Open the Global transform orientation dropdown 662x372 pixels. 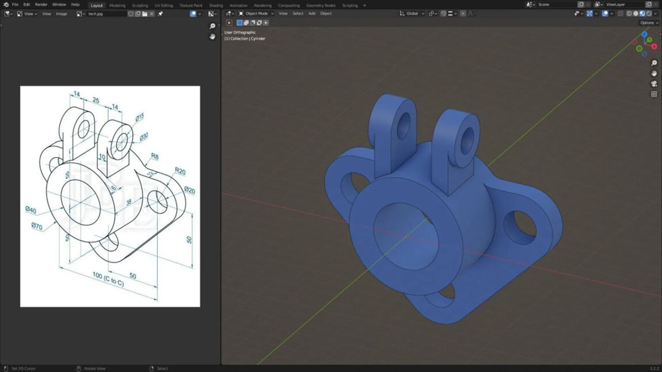[412, 14]
